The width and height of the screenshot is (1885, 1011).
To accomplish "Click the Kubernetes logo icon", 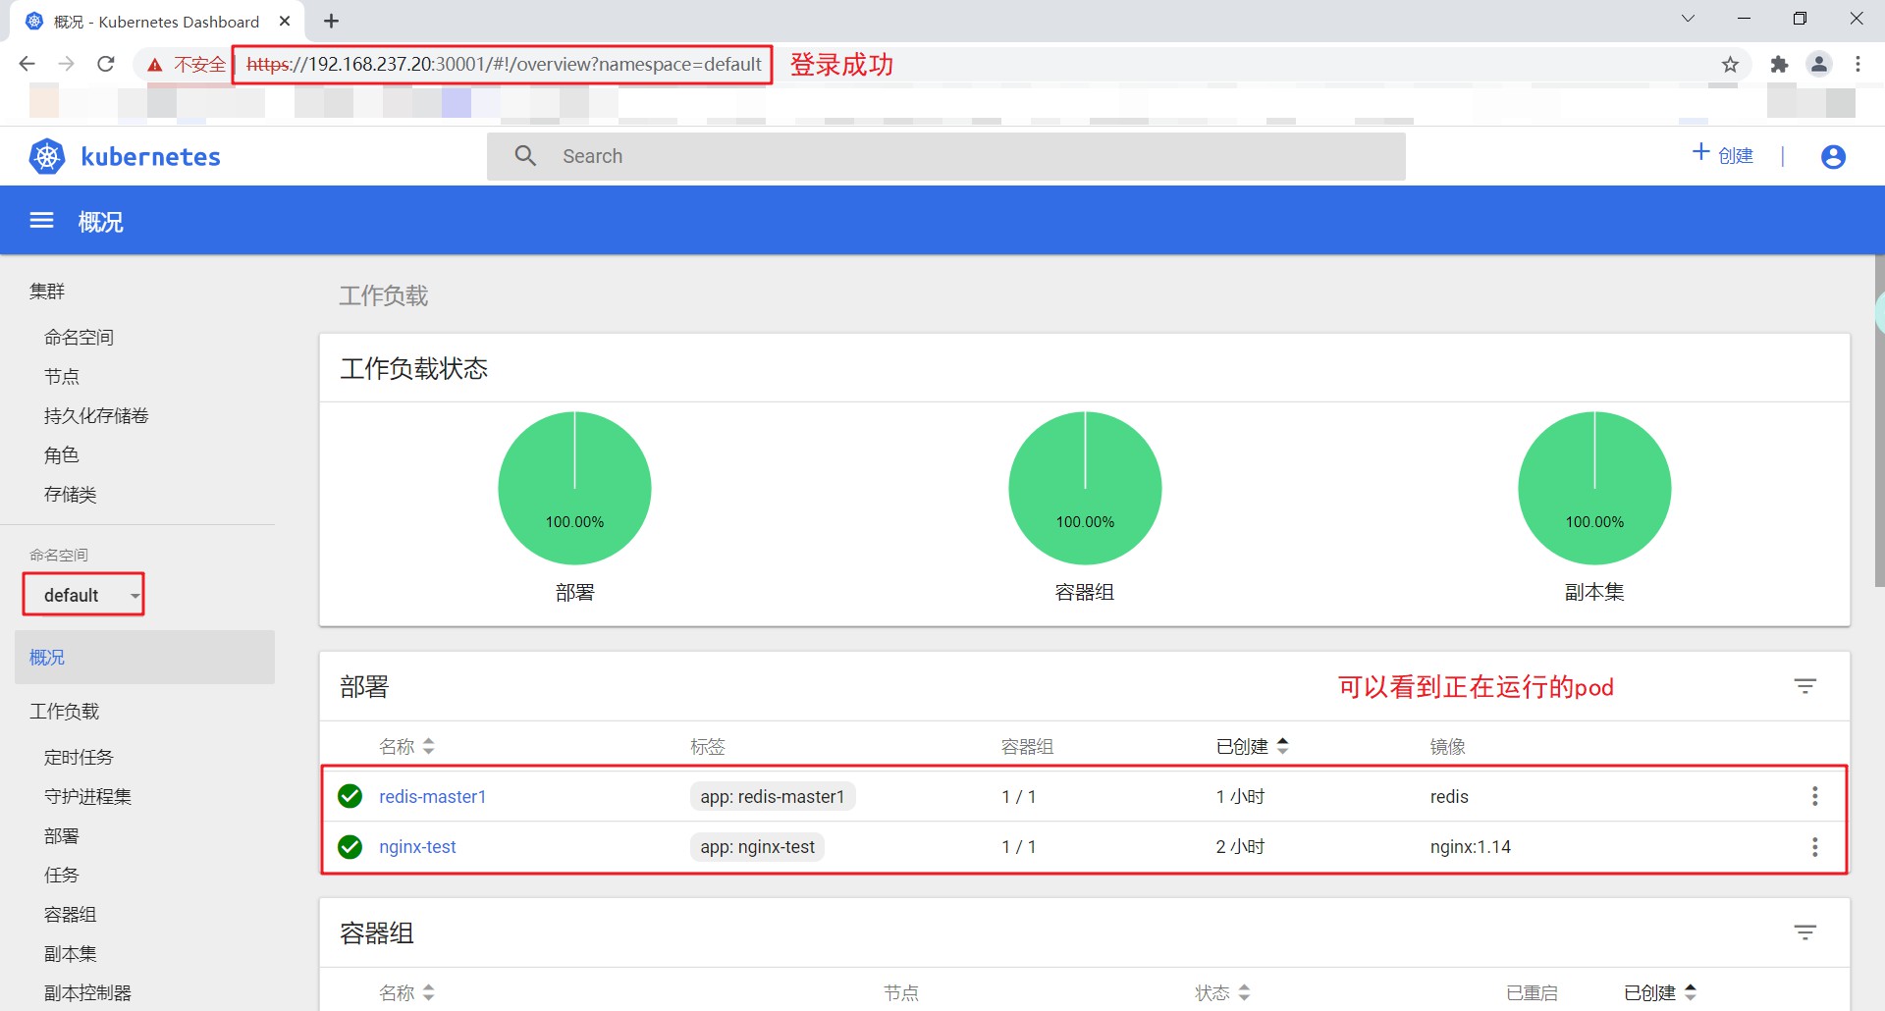I will pos(47,156).
